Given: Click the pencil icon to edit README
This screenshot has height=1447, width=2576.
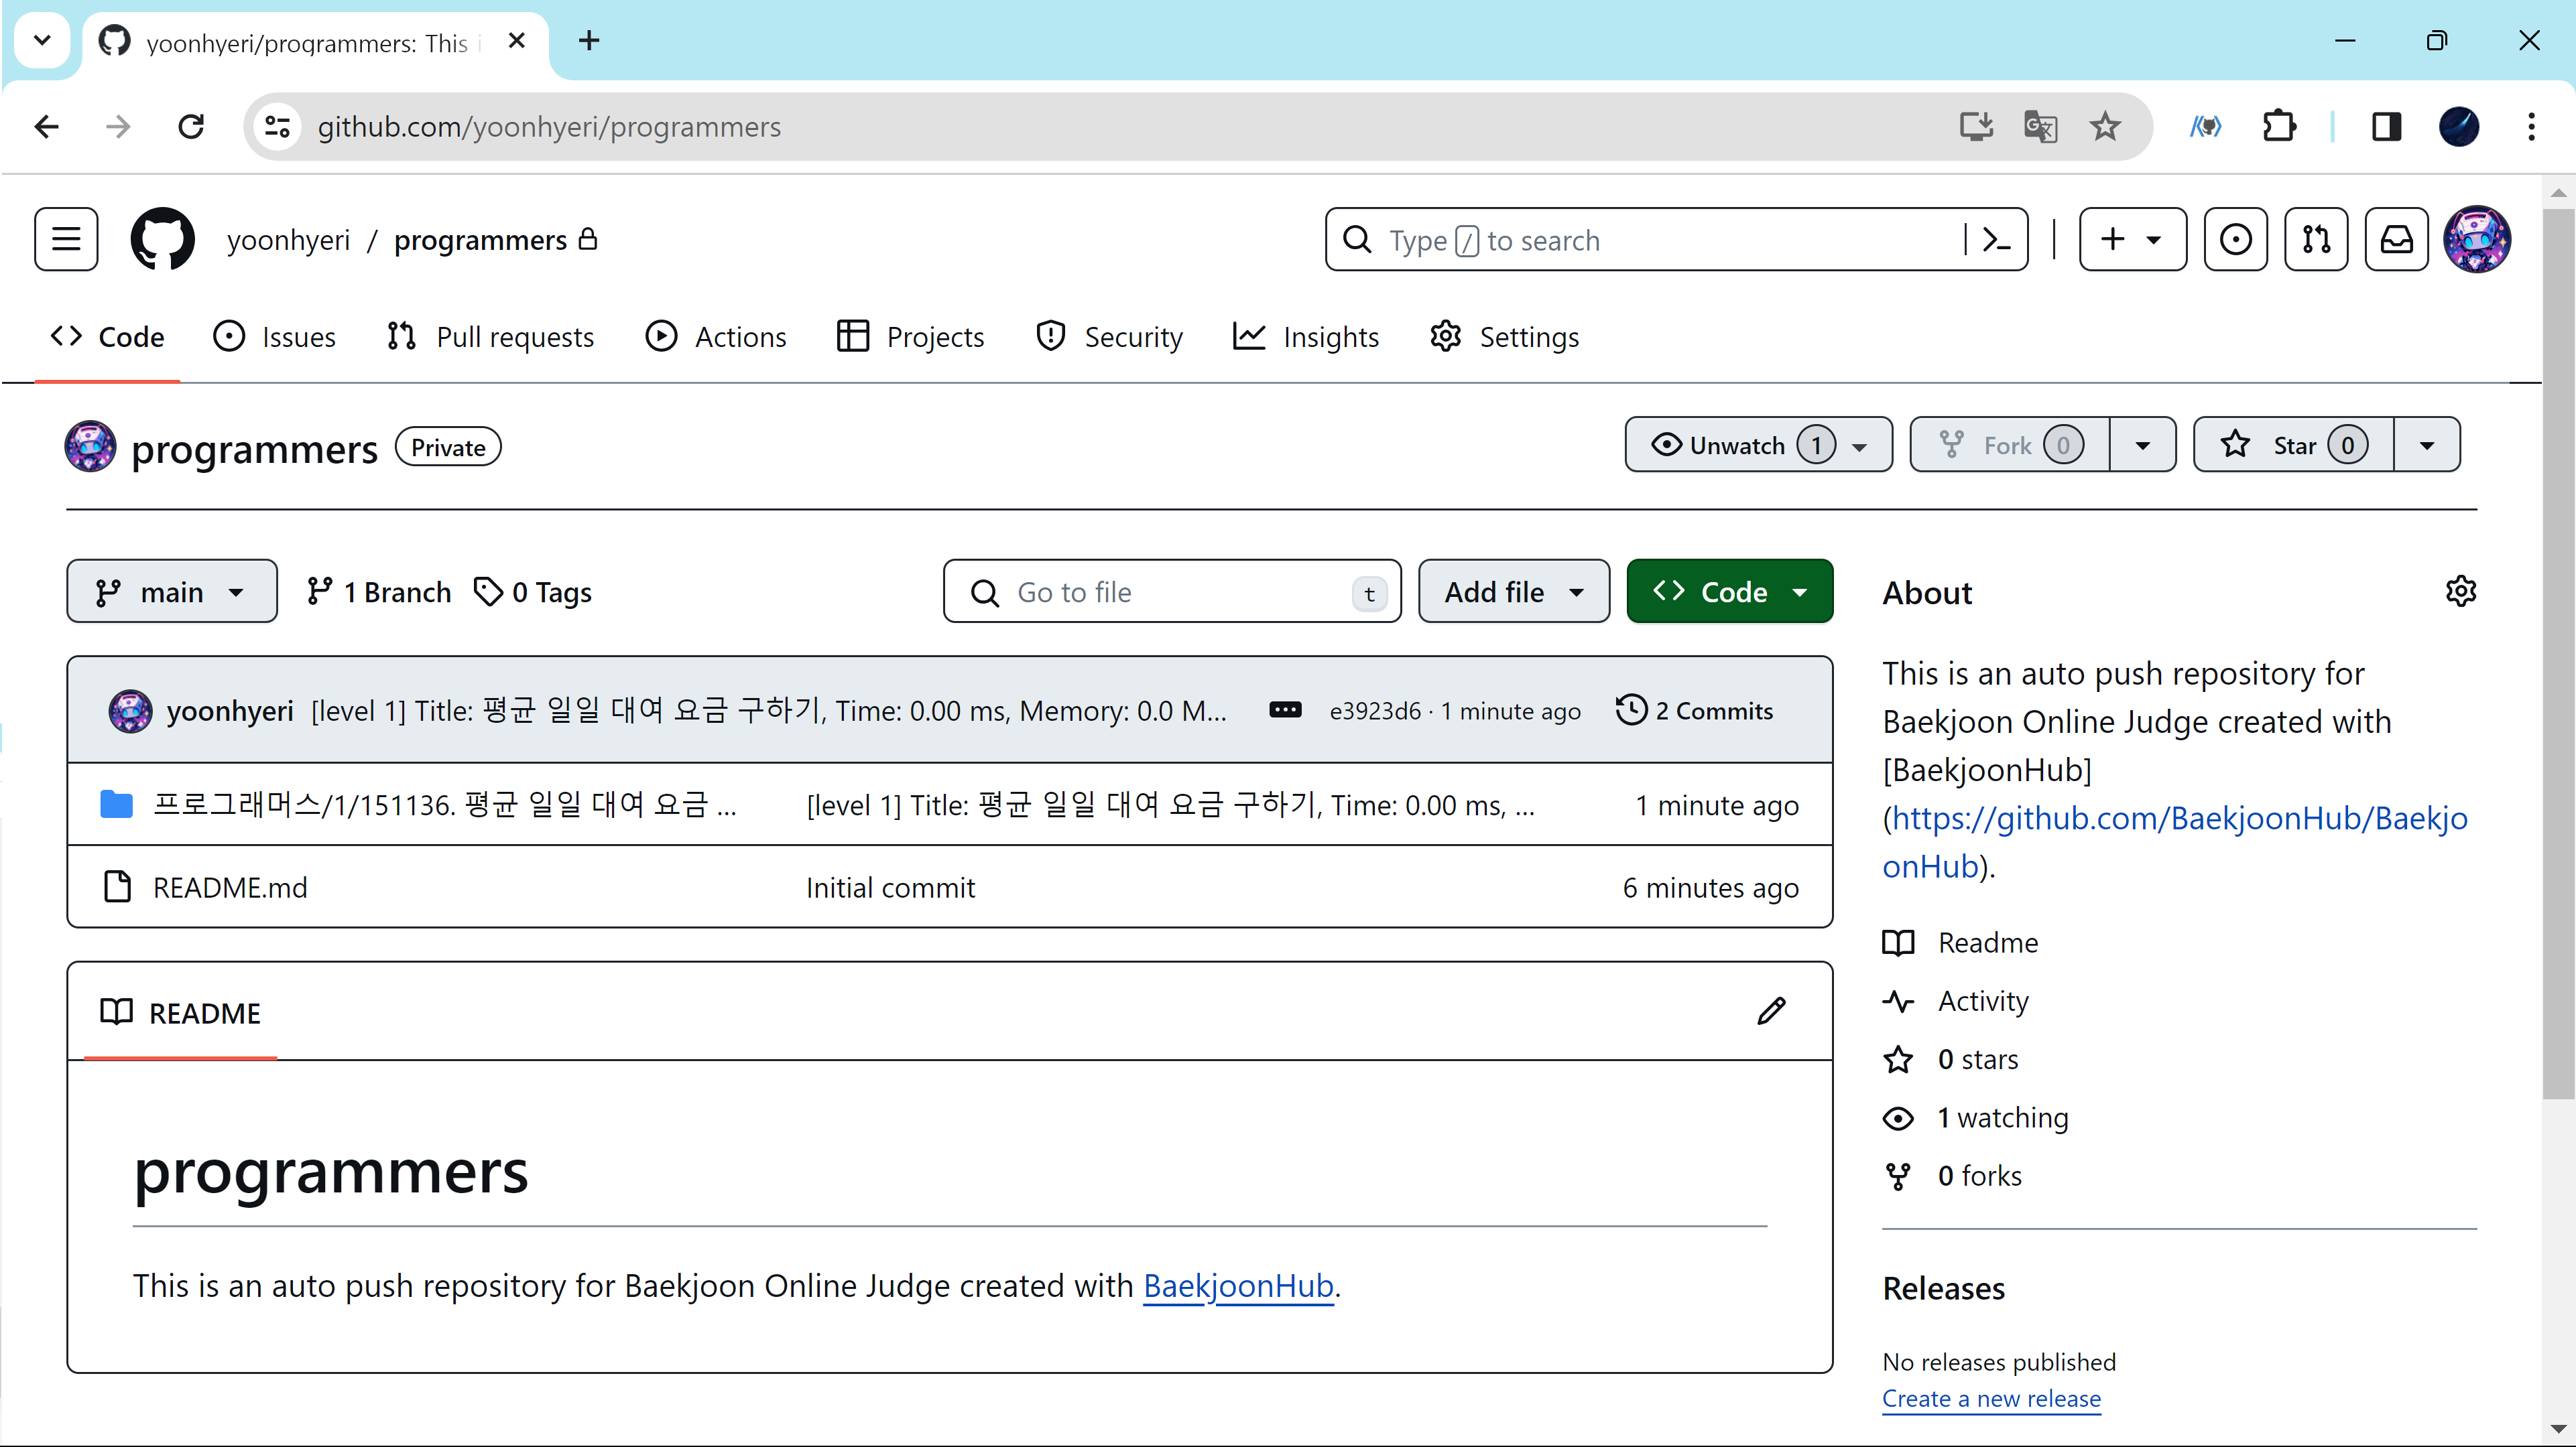Looking at the screenshot, I should point(1771,1012).
